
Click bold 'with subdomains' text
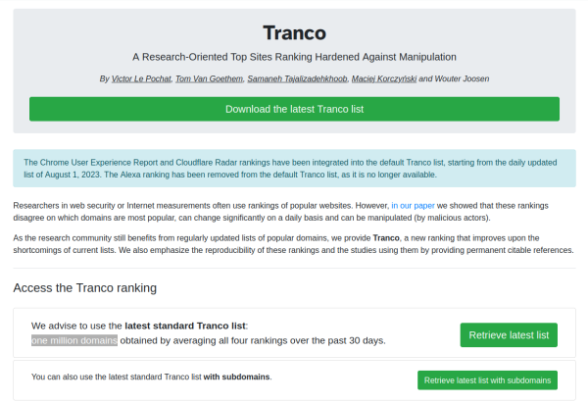[x=236, y=377]
